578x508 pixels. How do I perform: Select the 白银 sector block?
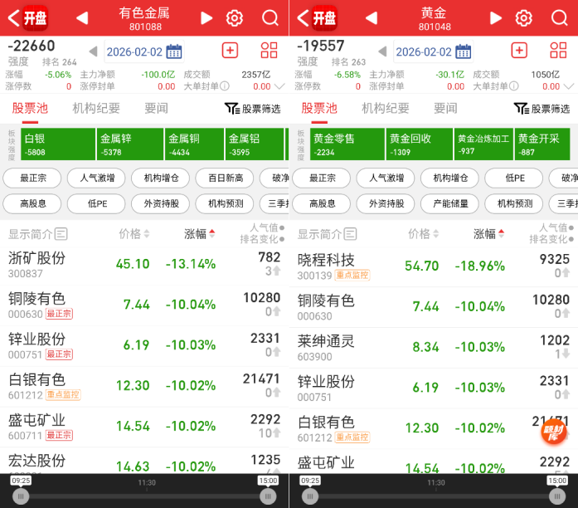click(x=57, y=144)
